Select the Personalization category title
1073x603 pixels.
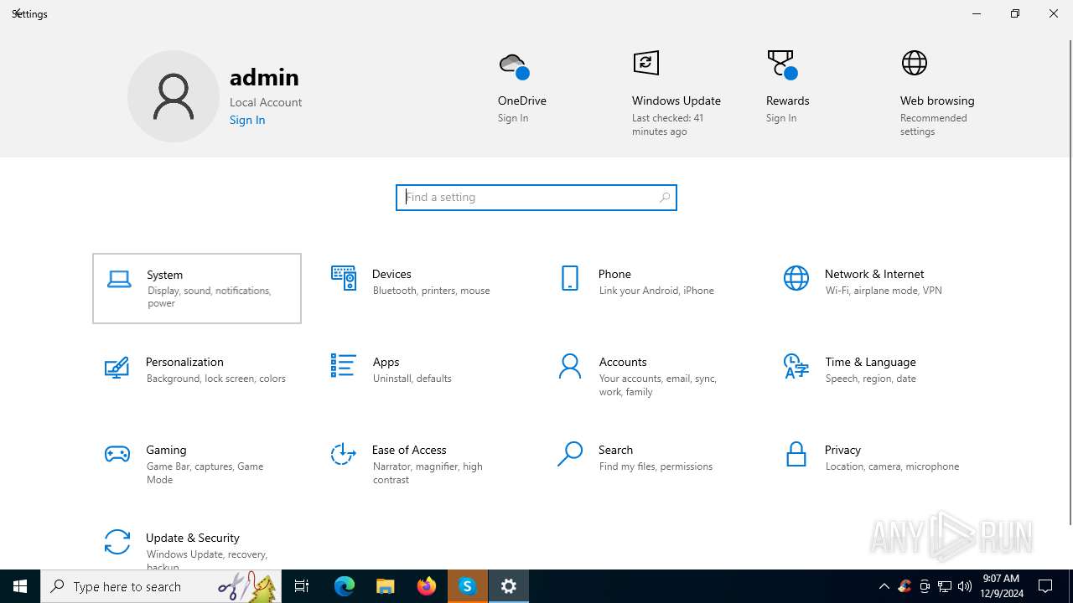184,362
